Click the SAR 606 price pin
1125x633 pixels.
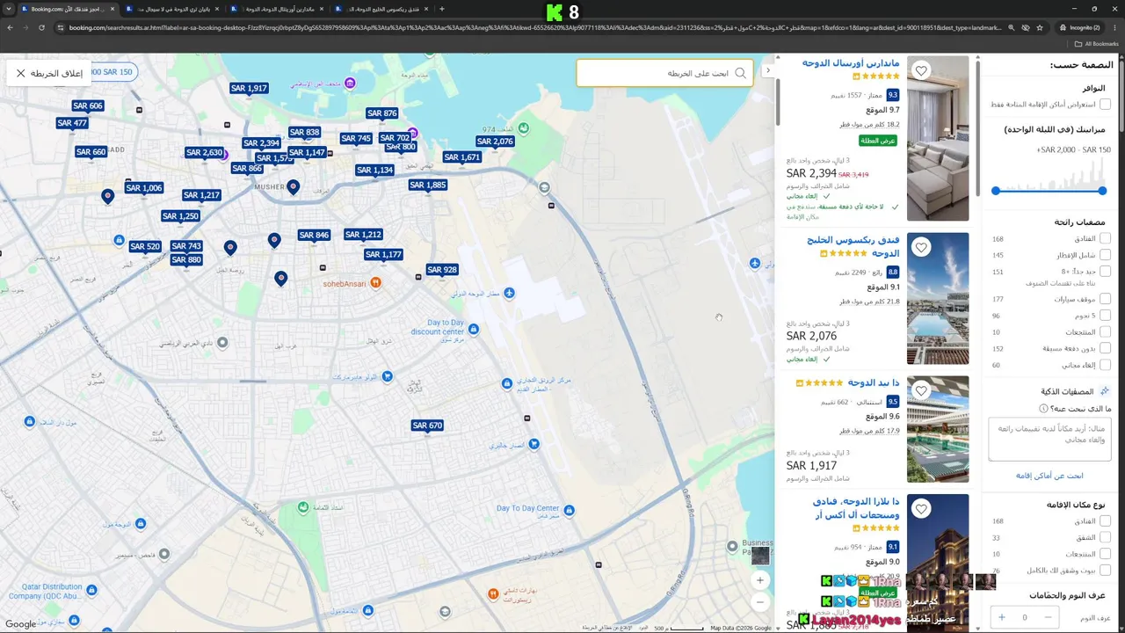click(88, 106)
